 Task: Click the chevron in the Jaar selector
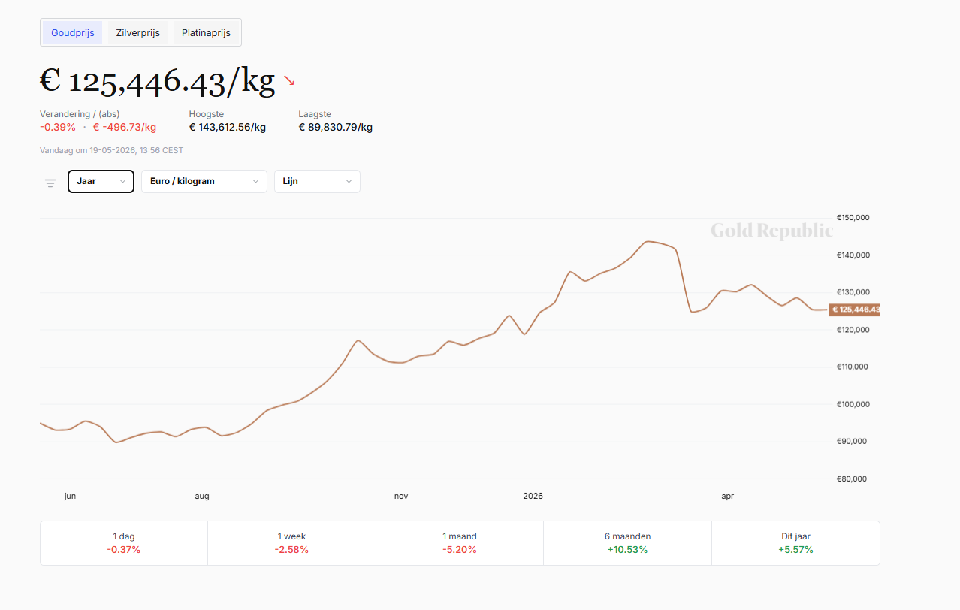(x=122, y=182)
